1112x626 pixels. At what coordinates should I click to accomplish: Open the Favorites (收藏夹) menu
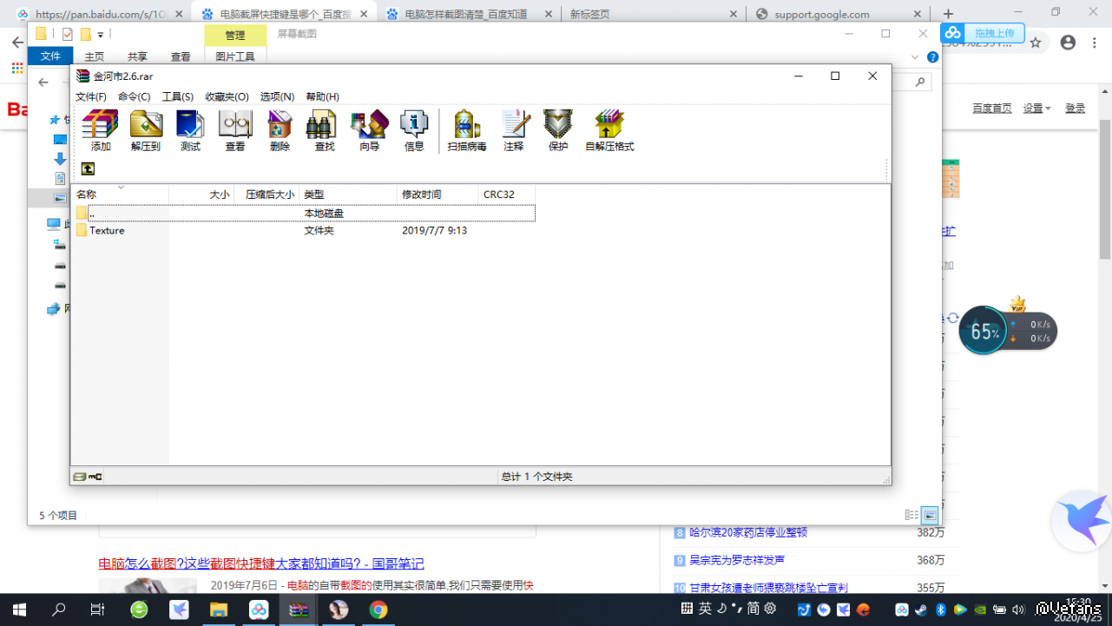tap(227, 97)
